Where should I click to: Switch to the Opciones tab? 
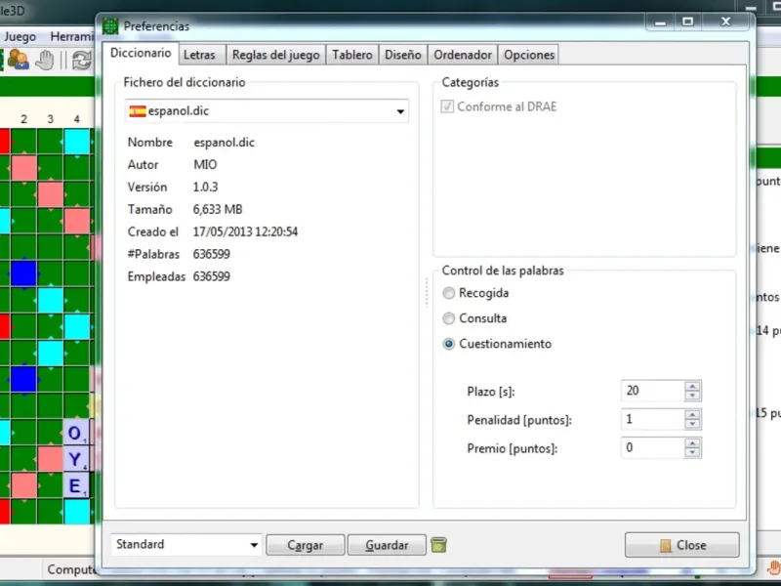point(529,55)
